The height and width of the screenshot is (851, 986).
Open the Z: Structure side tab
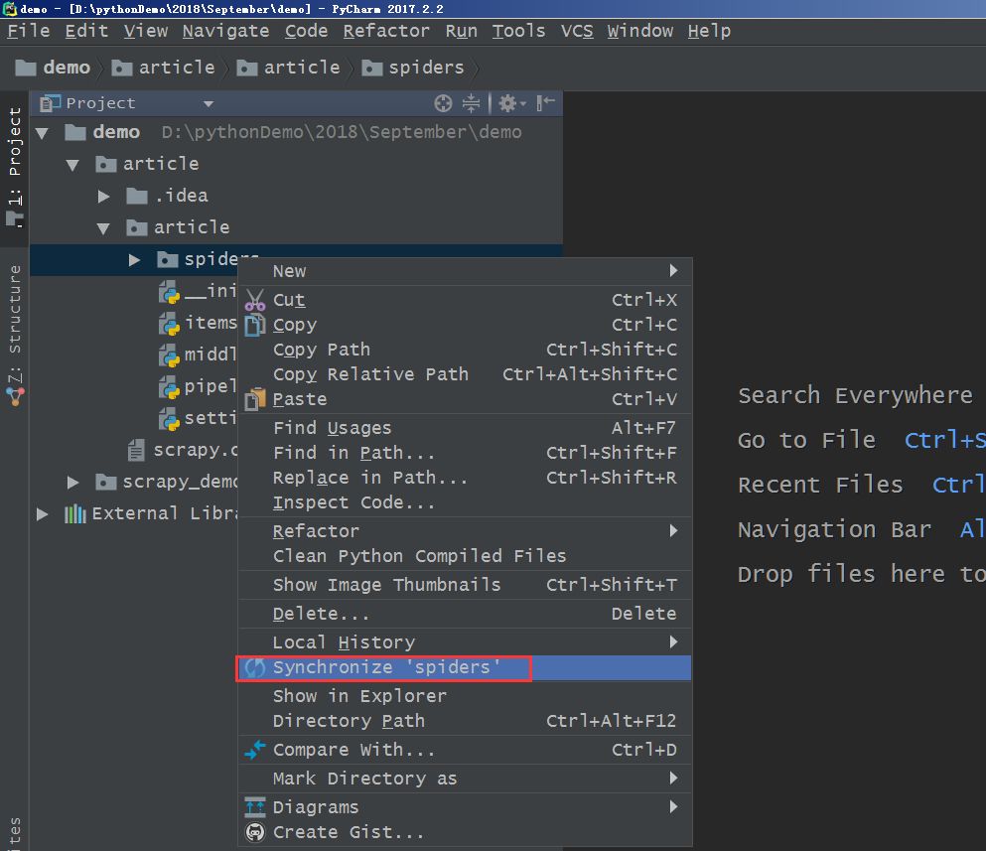pos(15,336)
